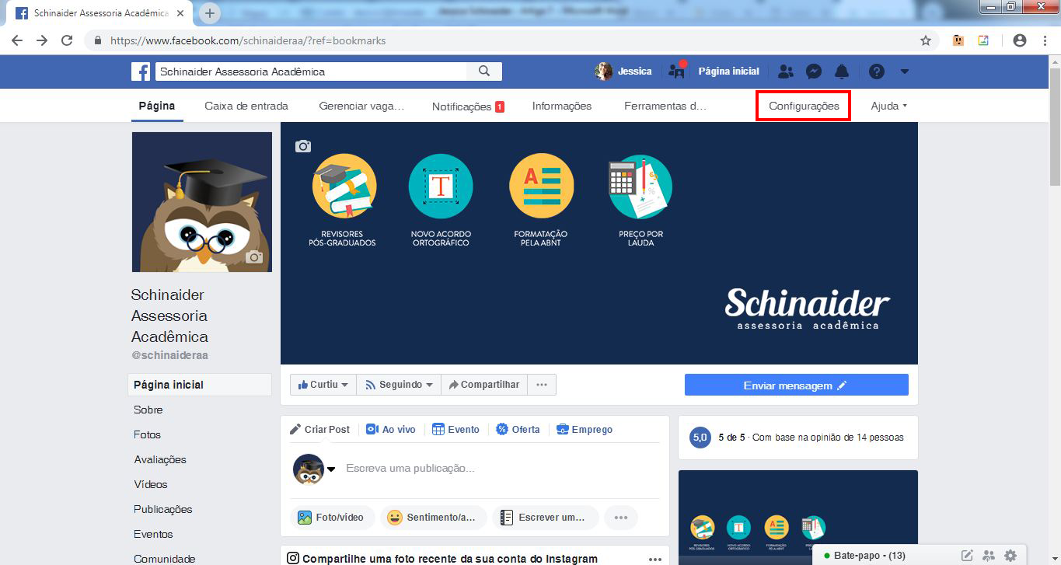The image size is (1061, 565).
Task: Click the pages icon with the red badge
Action: [677, 71]
